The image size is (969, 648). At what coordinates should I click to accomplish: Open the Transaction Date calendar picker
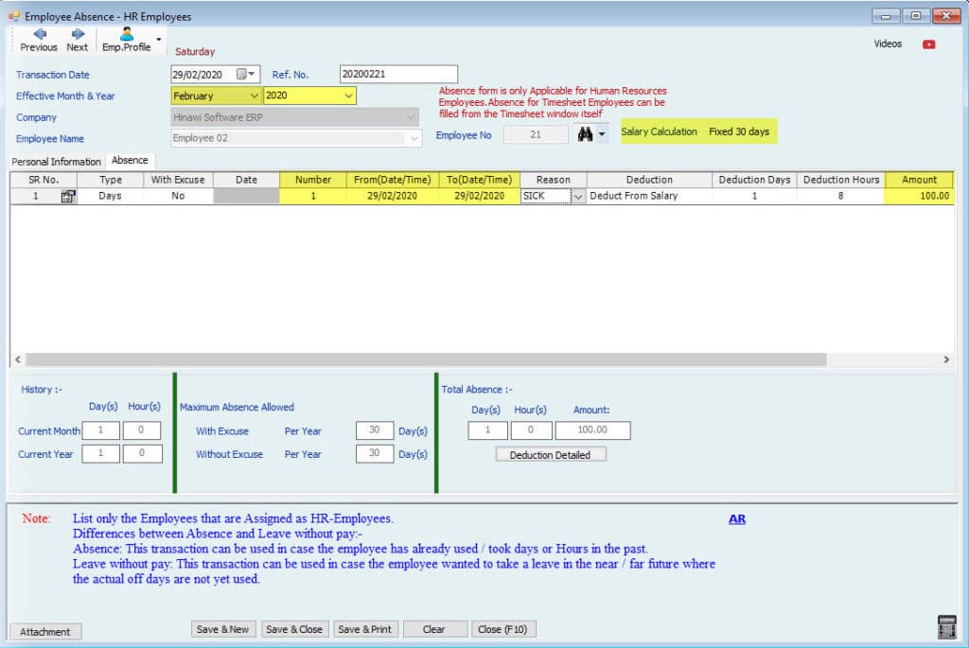[245, 74]
